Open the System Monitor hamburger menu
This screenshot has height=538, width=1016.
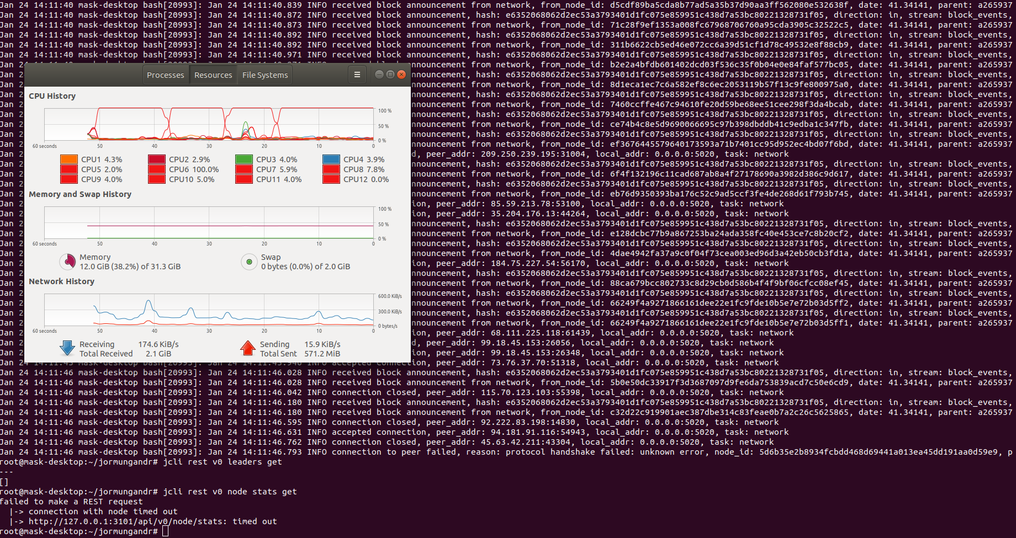(357, 74)
